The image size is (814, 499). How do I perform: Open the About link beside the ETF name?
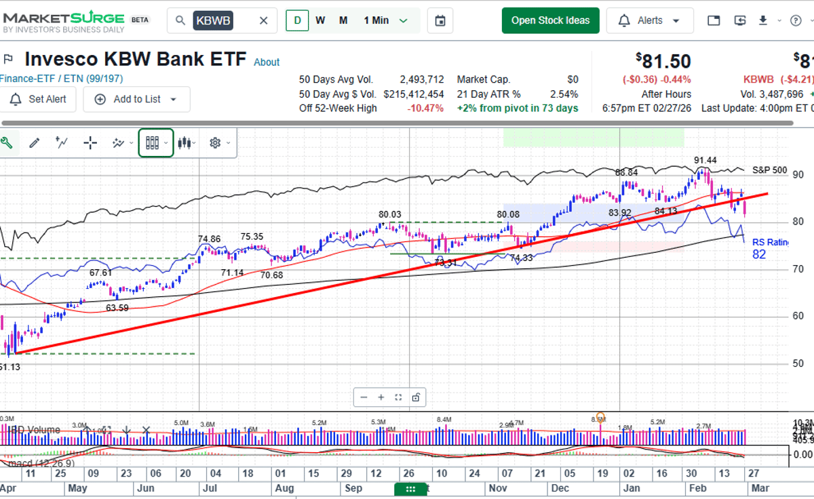pos(267,62)
